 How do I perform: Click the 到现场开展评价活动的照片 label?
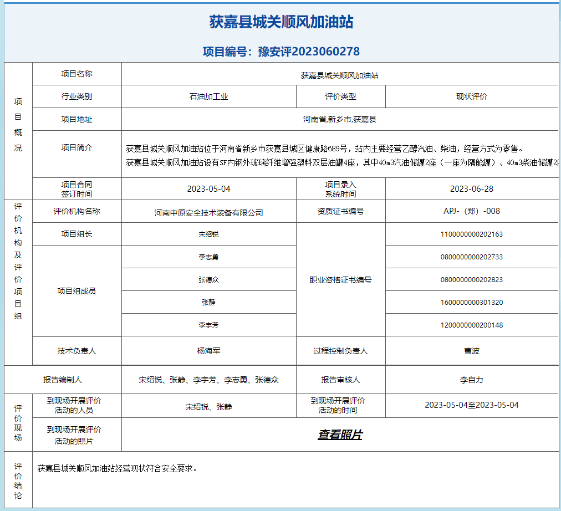click(x=74, y=435)
